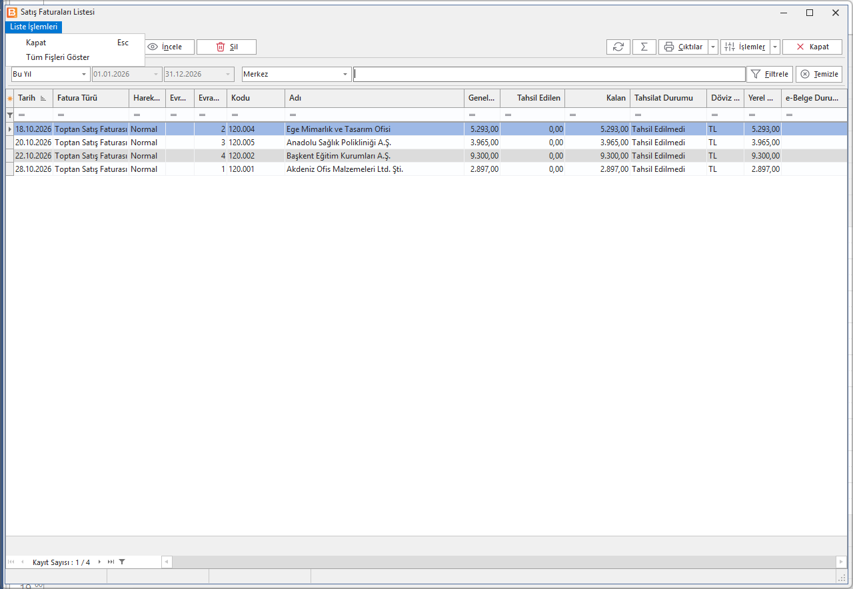Image resolution: width=853 pixels, height=589 pixels.
Task: Click the search text input field
Action: 549,74
